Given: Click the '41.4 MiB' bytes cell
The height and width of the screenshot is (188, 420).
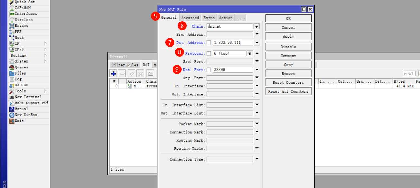Looking at the screenshot, I should [x=403, y=86].
